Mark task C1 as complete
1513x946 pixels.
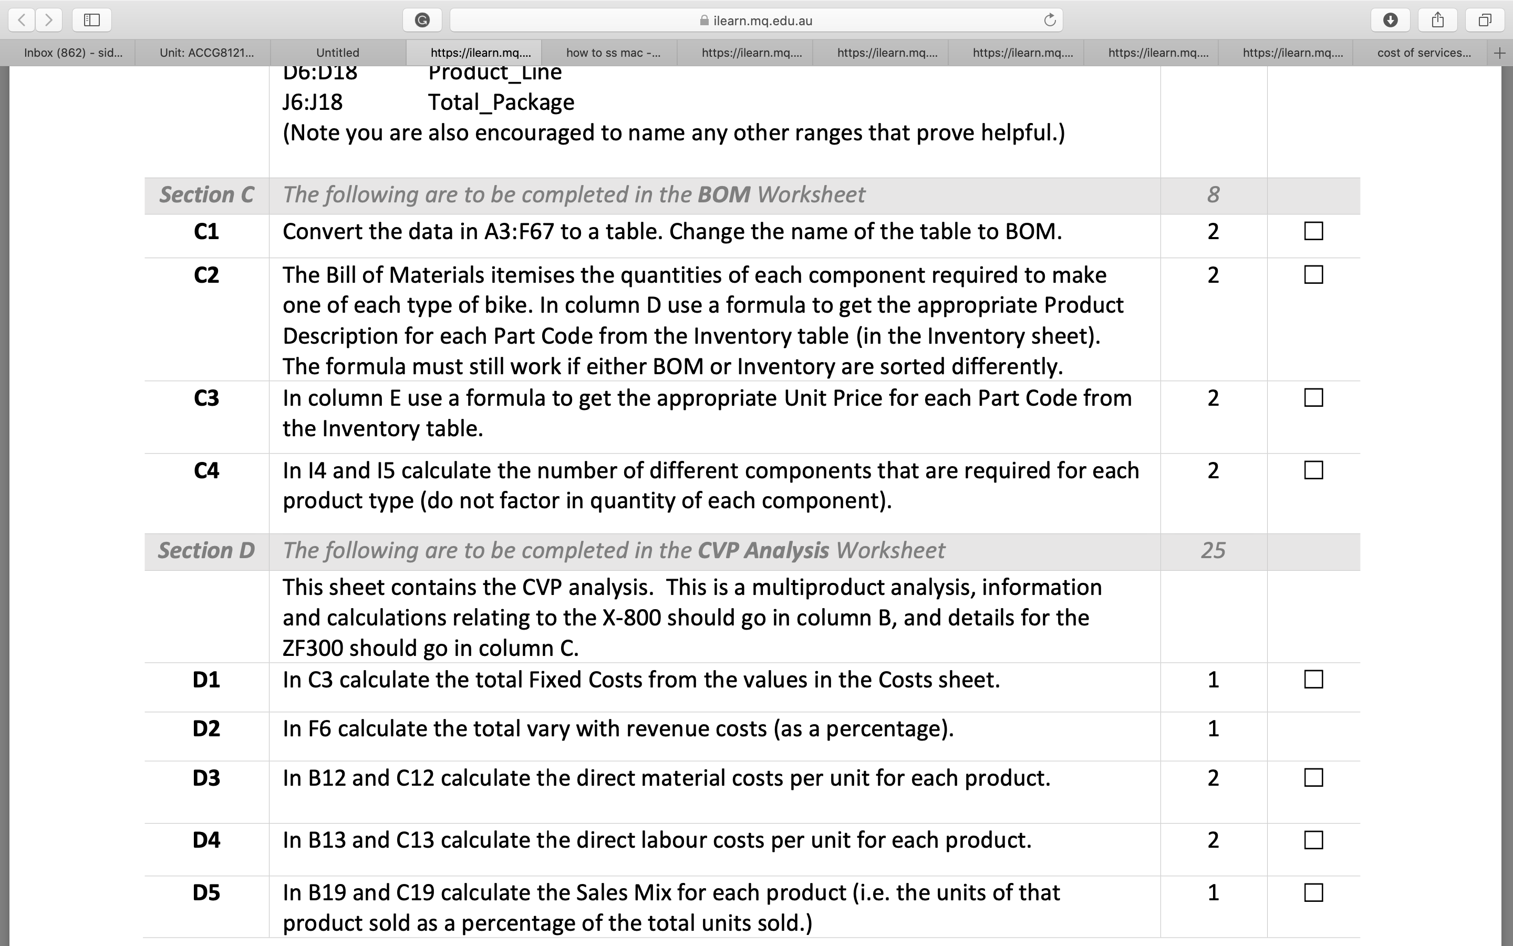1312,231
